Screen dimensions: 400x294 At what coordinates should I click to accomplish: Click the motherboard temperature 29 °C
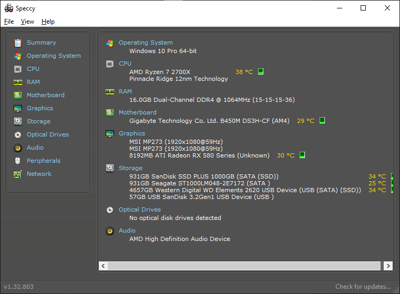coord(305,121)
